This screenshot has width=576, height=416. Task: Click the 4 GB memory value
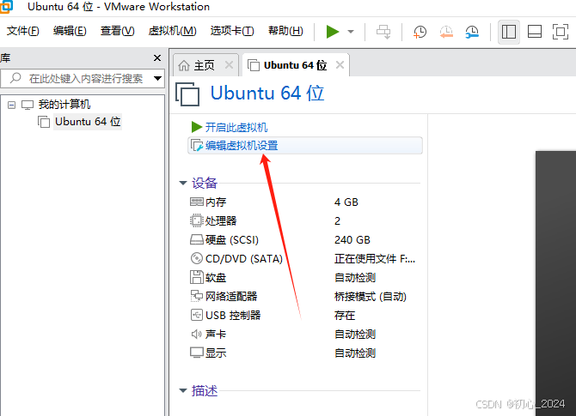coord(346,202)
